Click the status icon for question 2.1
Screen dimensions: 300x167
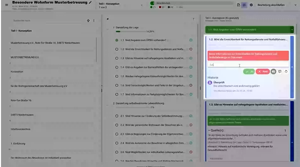pos(191,116)
